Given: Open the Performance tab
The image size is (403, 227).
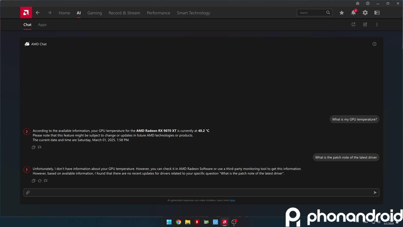Looking at the screenshot, I should click(159, 13).
